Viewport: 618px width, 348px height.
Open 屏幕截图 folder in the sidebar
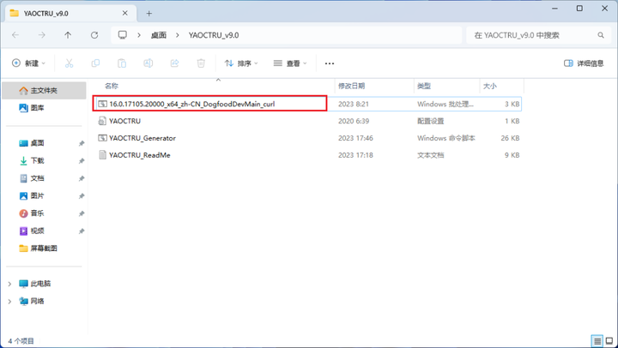(x=44, y=249)
